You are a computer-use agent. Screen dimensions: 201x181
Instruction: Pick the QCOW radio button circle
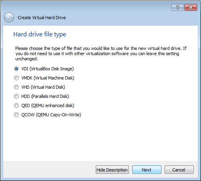click(x=16, y=115)
